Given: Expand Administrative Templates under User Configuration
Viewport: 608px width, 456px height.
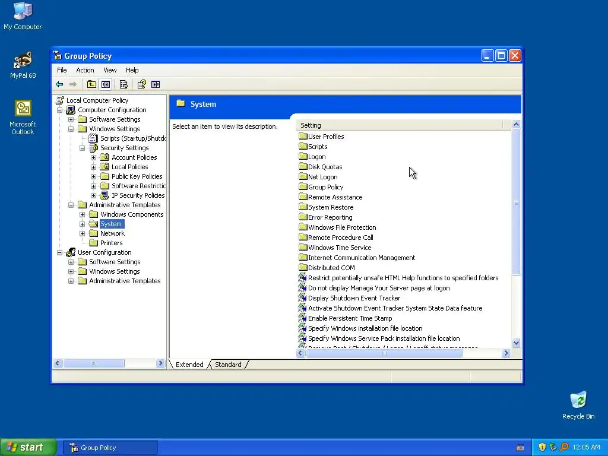Looking at the screenshot, I should (x=71, y=281).
